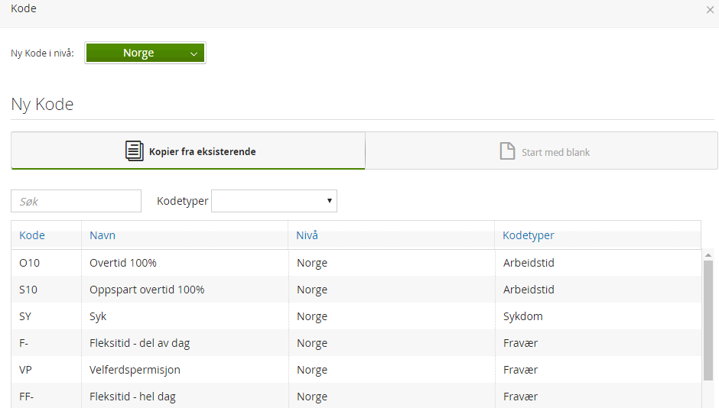Select the Oppspart overtid 100% row

[x=147, y=290]
